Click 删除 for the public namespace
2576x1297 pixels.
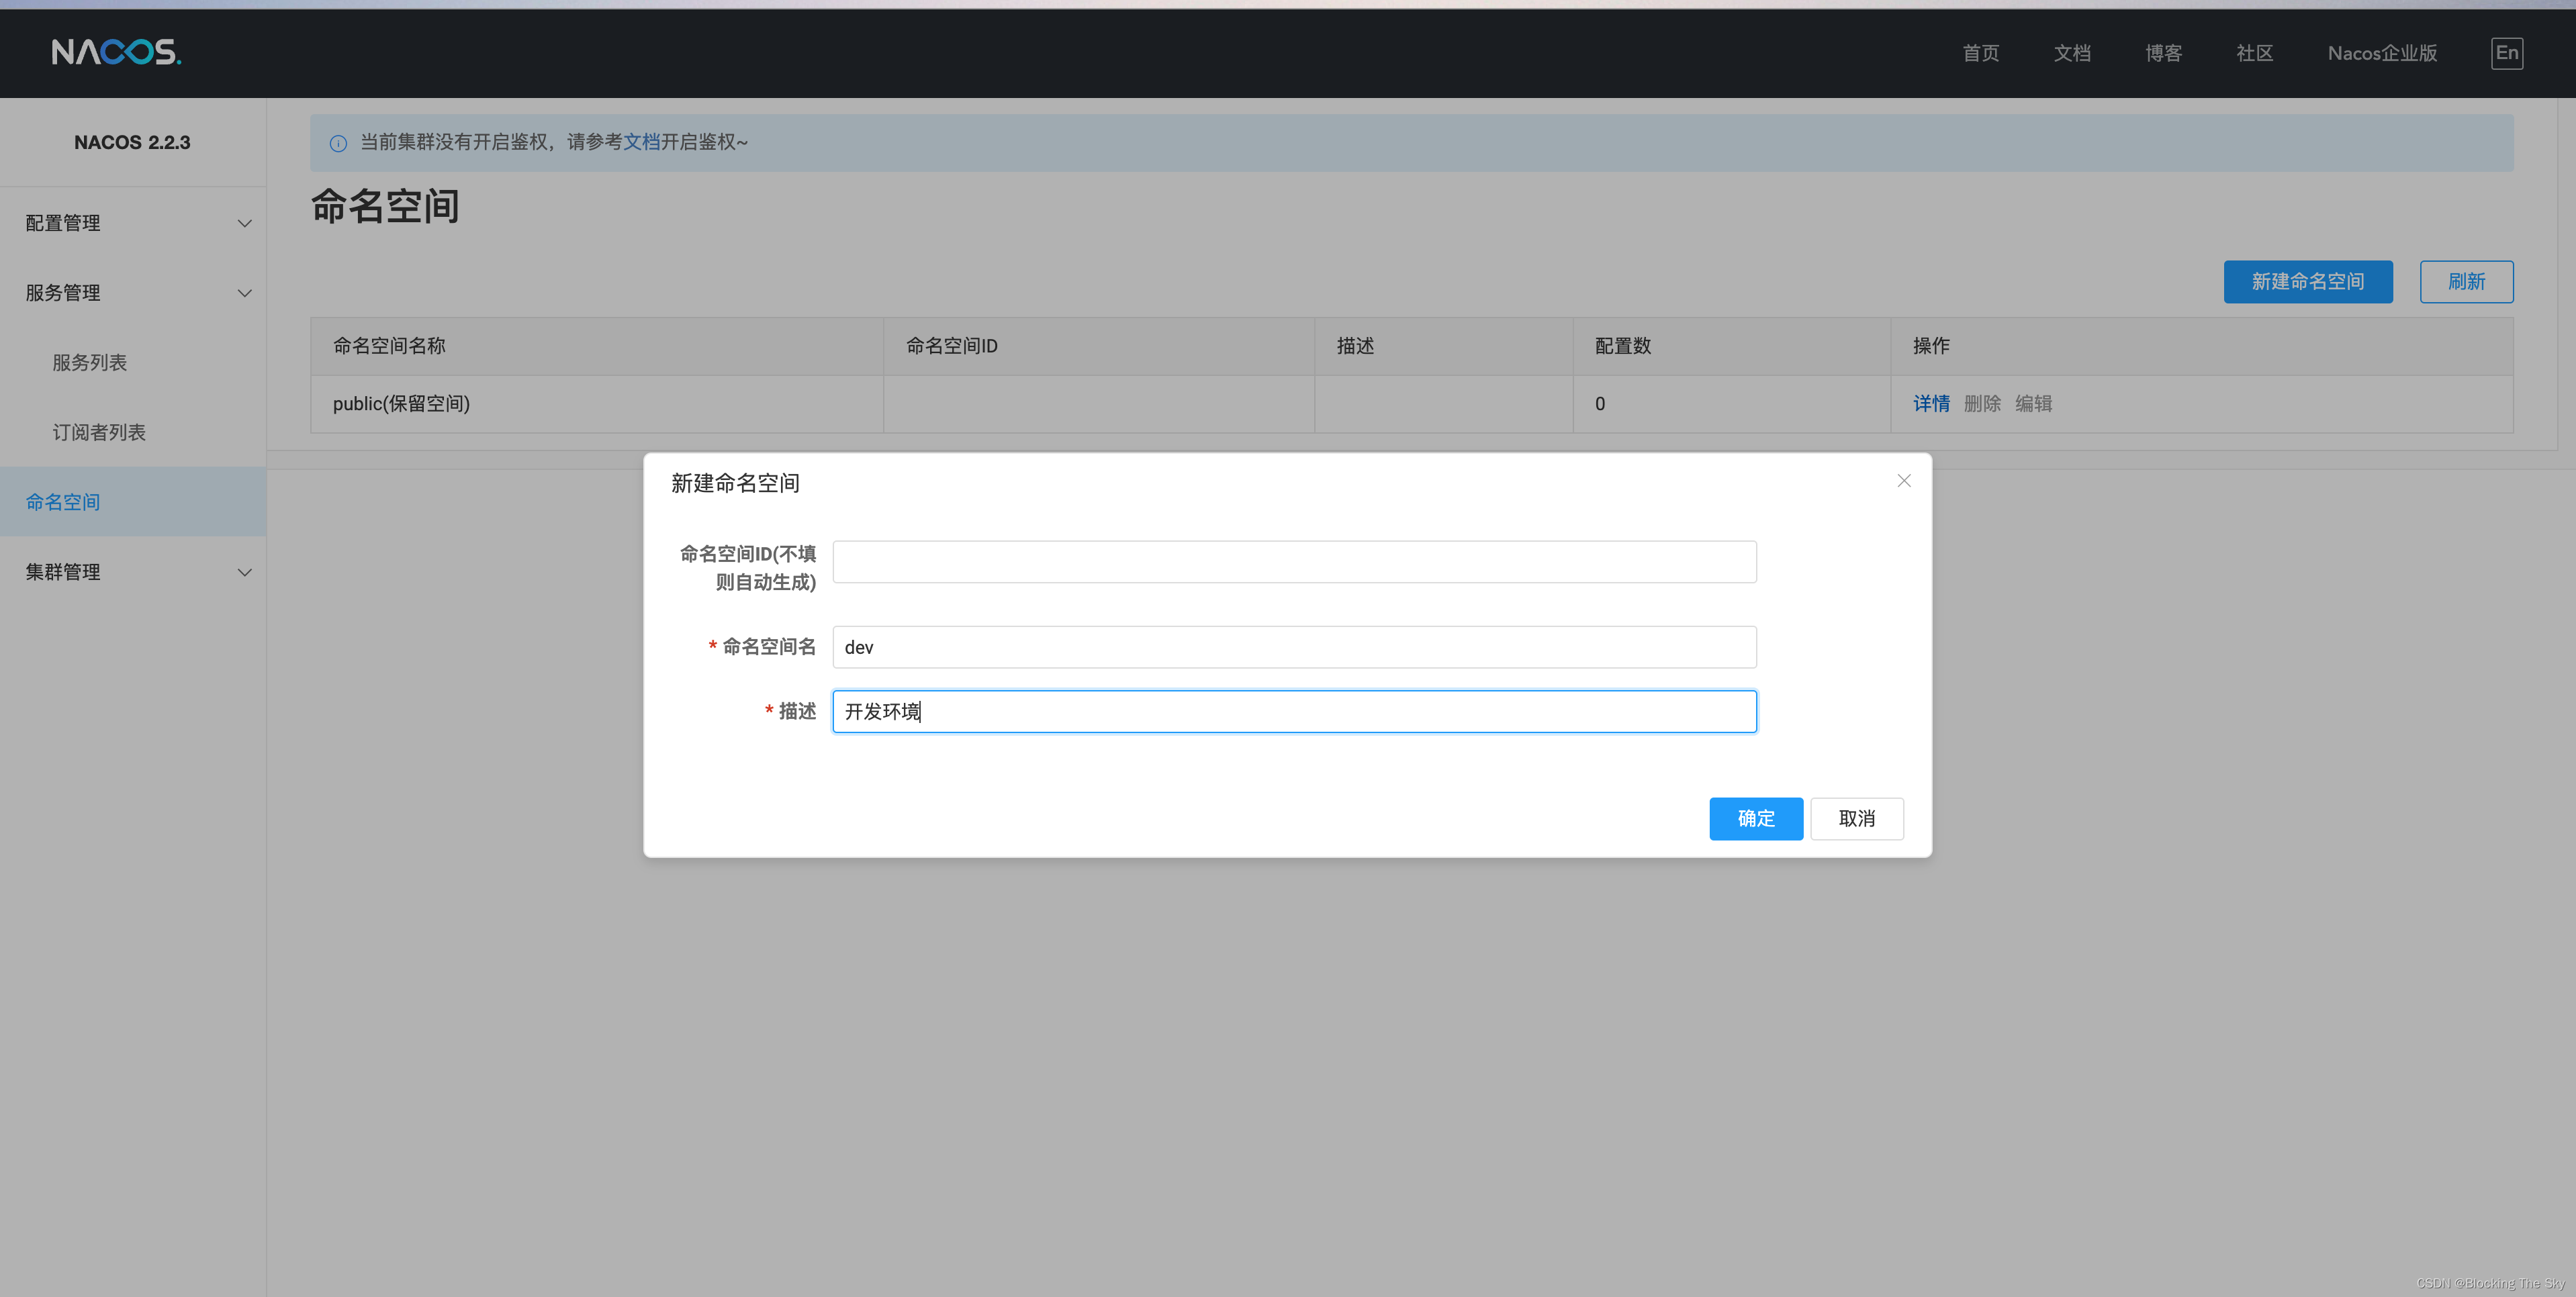point(1982,403)
